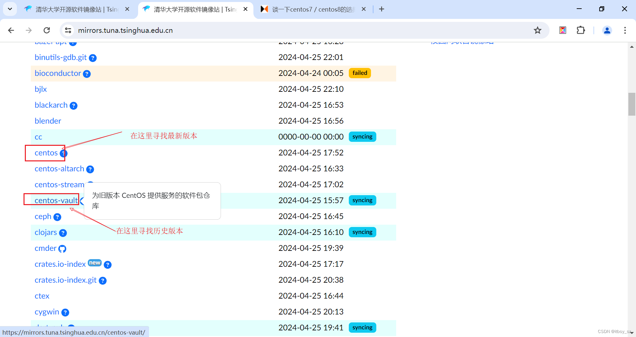Close the active Tsinghua mirror tab

[245, 9]
